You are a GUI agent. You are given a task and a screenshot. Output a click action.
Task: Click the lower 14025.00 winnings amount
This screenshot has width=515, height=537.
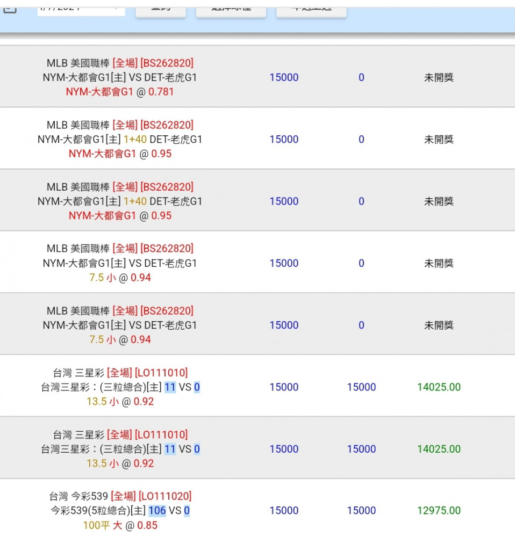[439, 449]
